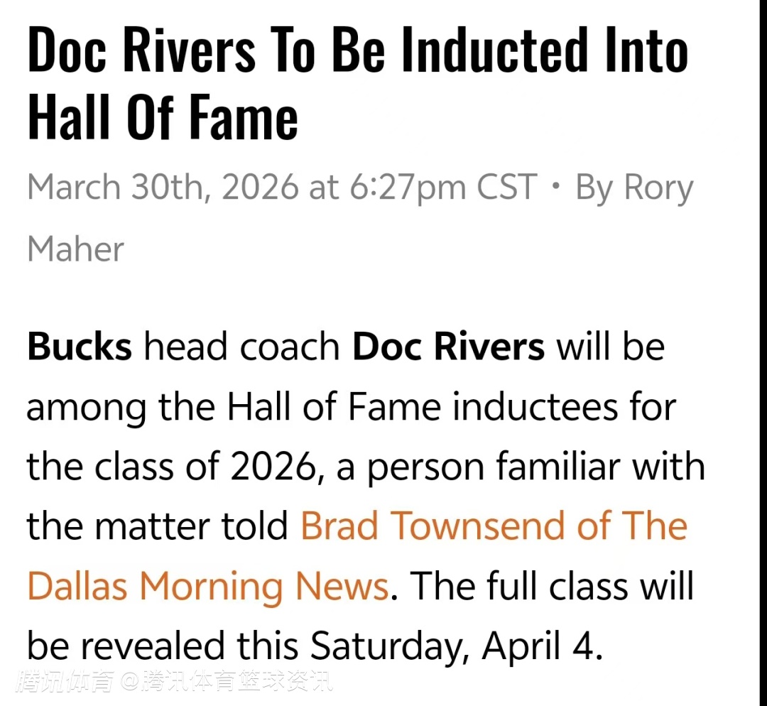Click "The full class will" sentence start
The height and width of the screenshot is (706, 767).
pos(552,587)
